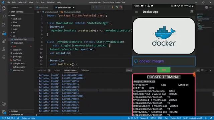The width and height of the screenshot is (214, 120).
Task: Trigger Flutter hot reload lightning icon
Action: point(113,7)
